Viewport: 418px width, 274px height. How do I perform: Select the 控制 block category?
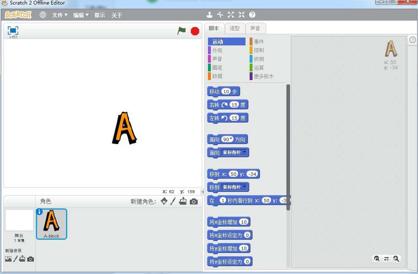(x=259, y=50)
